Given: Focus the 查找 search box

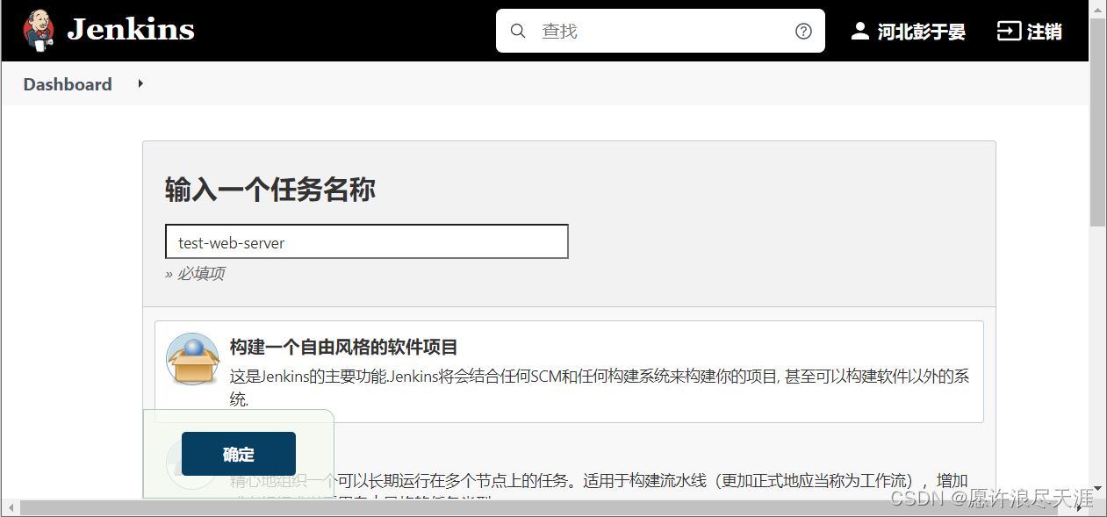Looking at the screenshot, I should [x=660, y=31].
